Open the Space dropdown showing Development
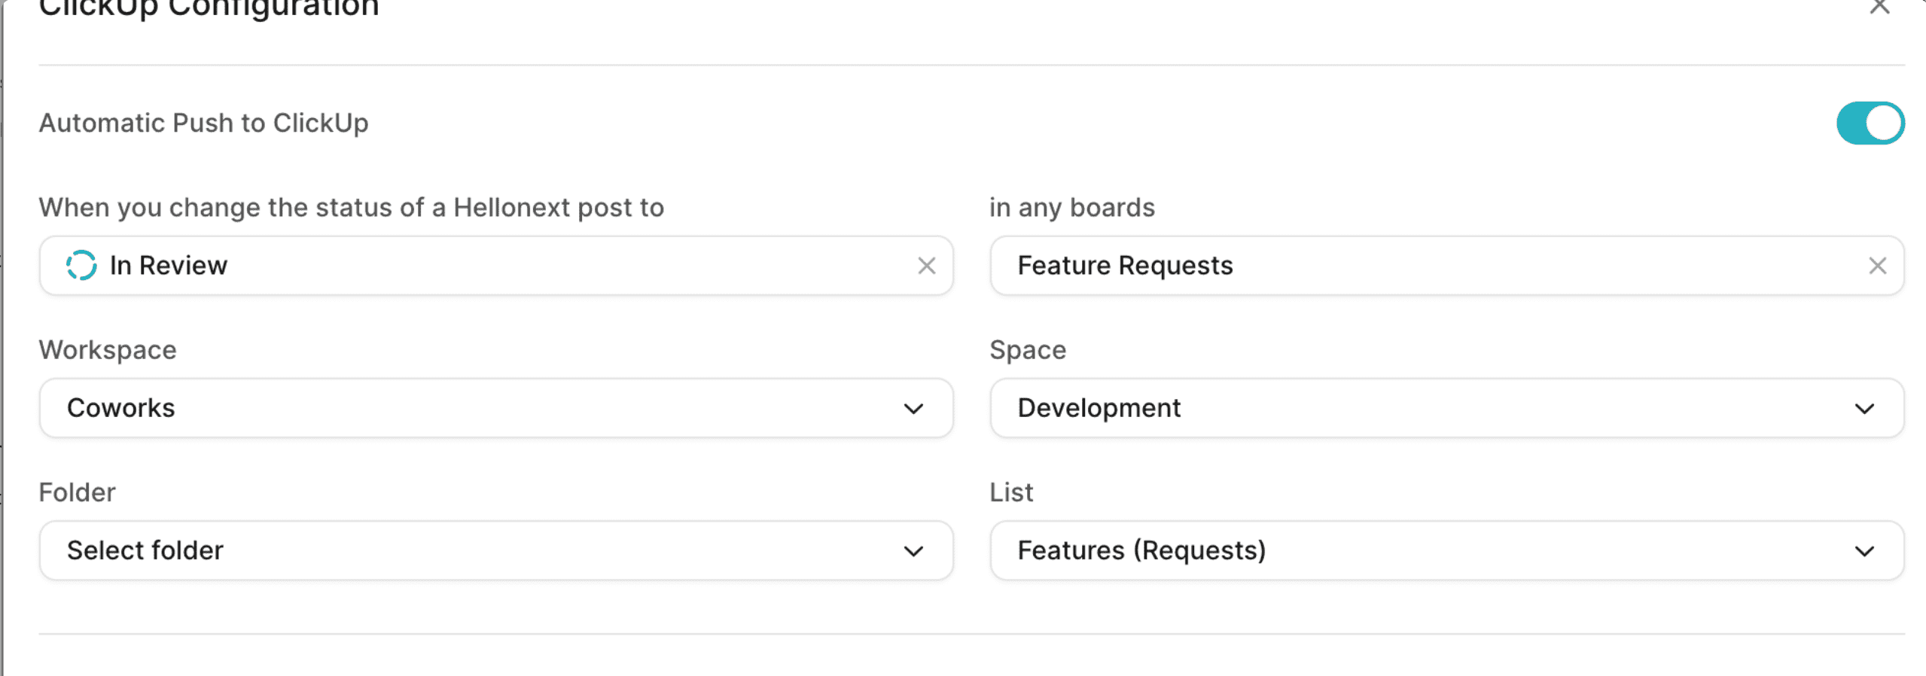 (1447, 408)
